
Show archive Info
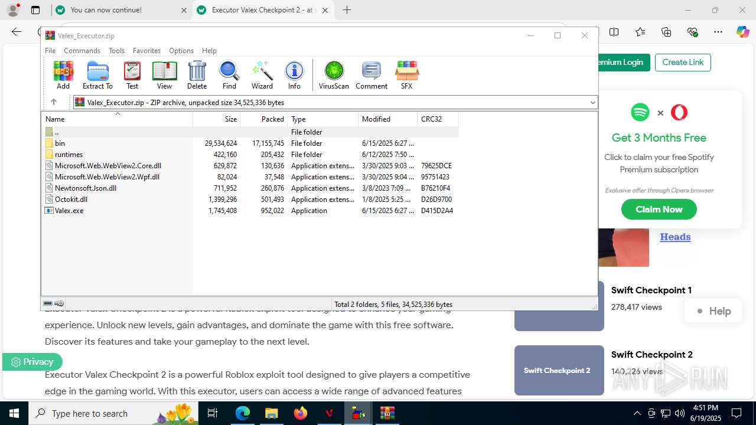pyautogui.click(x=294, y=75)
